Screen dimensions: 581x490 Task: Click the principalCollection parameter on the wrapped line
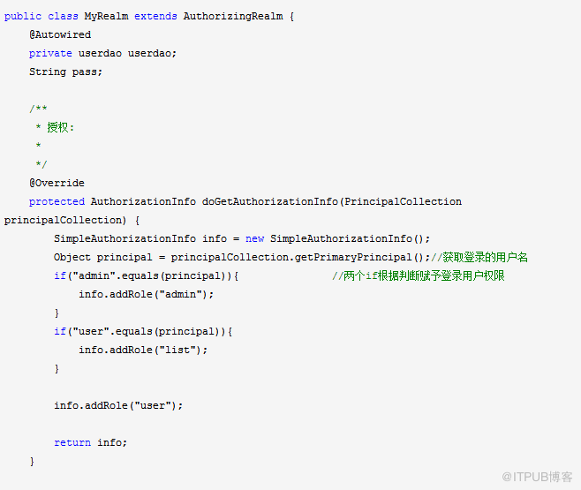(62, 220)
